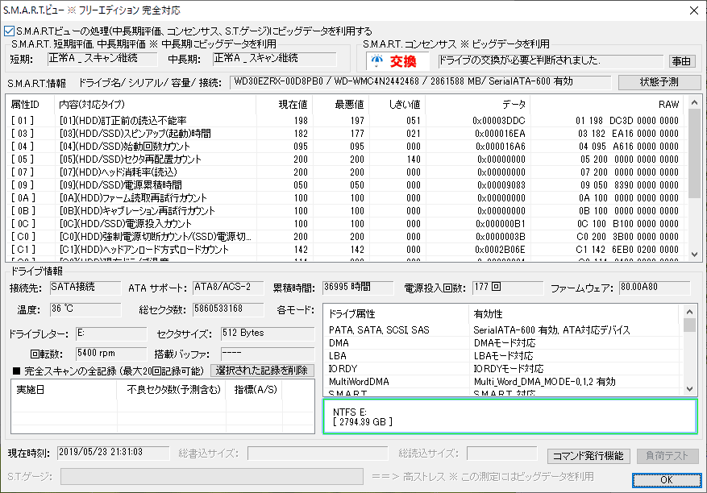Click the 最悪値 column header

tap(340, 105)
